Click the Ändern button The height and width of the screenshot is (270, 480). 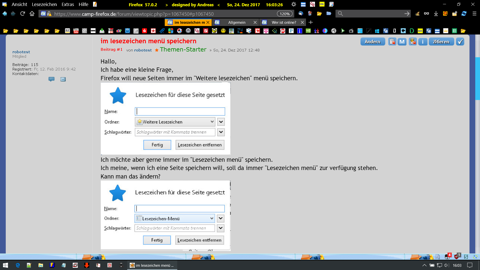[372, 42]
